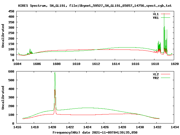Click the 1610 x-axis tick label
The width and height of the screenshot is (180, 135).
76,64
